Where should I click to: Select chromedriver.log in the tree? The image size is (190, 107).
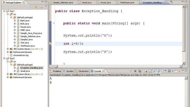coord(21,55)
